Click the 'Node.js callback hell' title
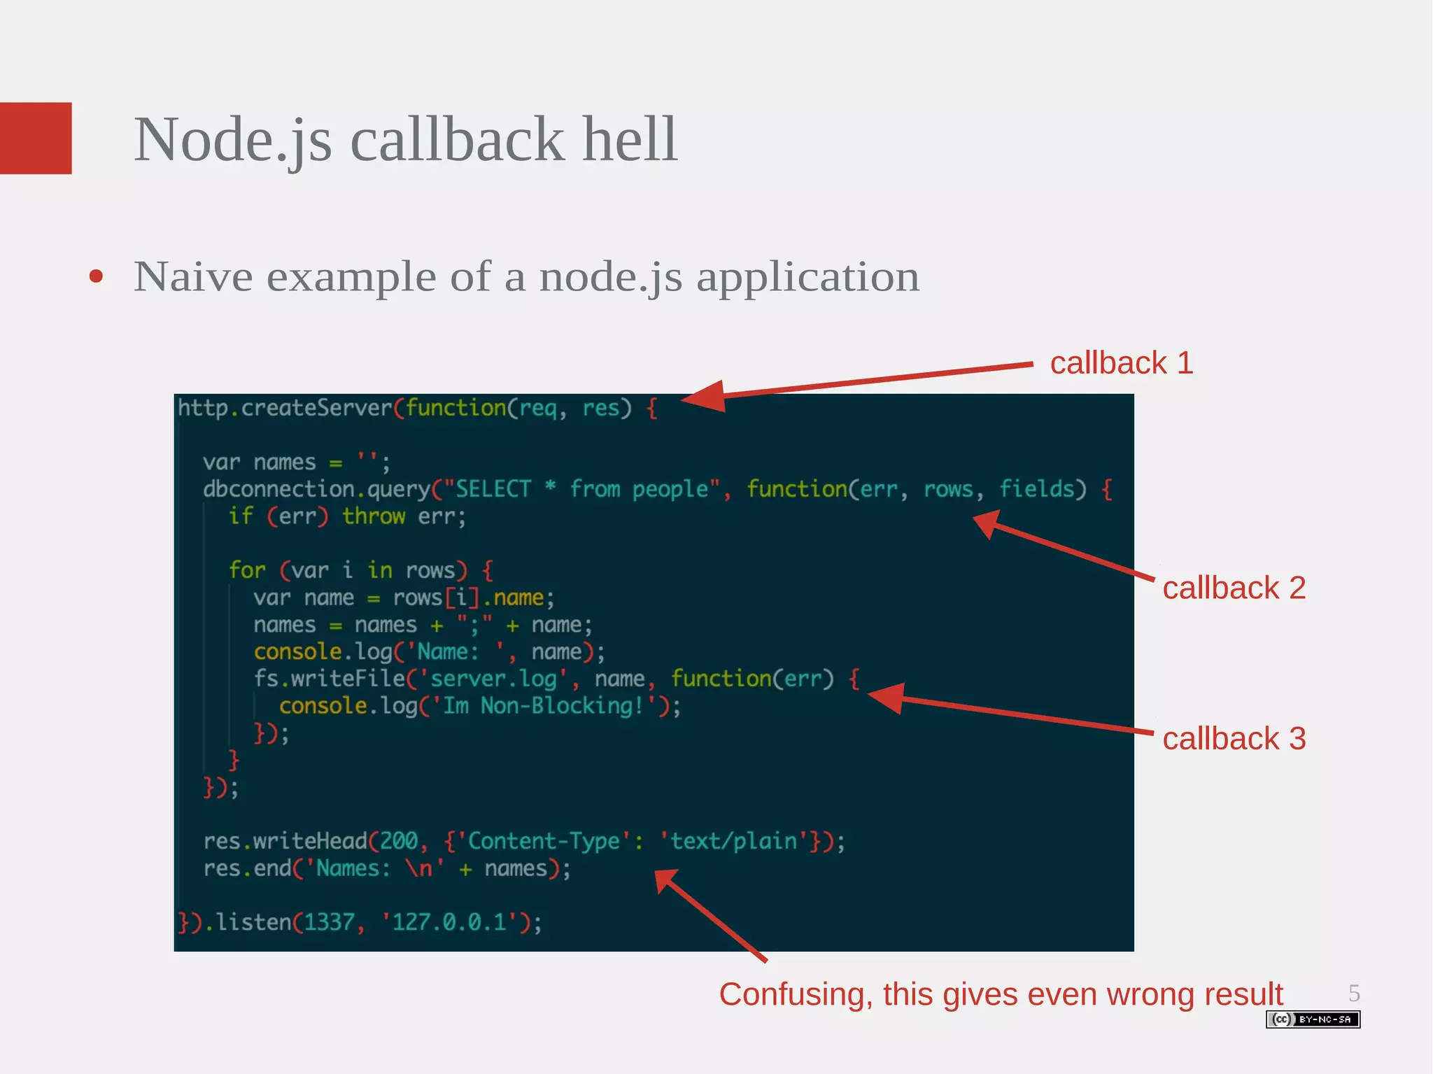The height and width of the screenshot is (1074, 1433). point(405,140)
